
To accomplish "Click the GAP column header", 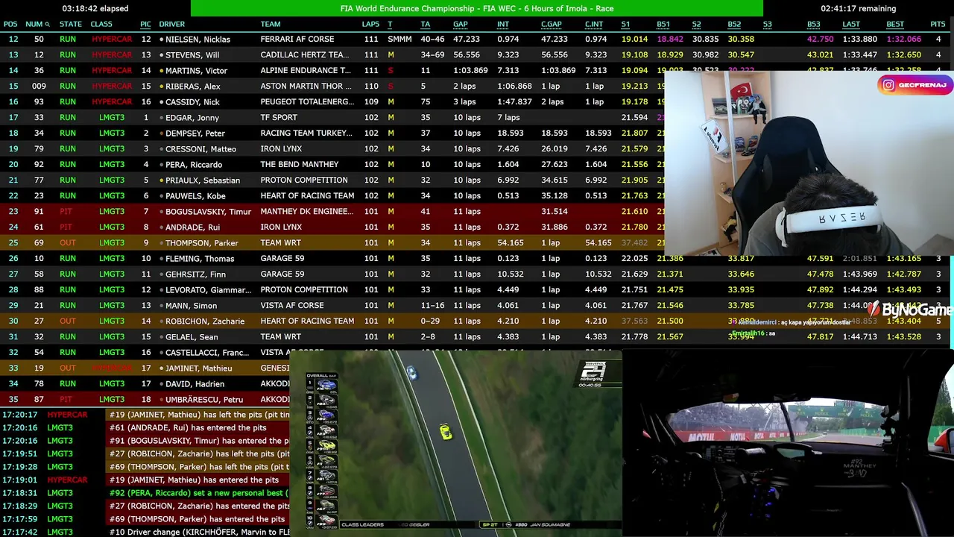I will [461, 25].
